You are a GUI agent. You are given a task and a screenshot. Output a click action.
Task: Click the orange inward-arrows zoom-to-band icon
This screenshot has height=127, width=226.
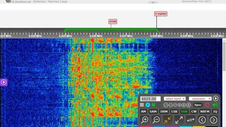click(x=167, y=120)
